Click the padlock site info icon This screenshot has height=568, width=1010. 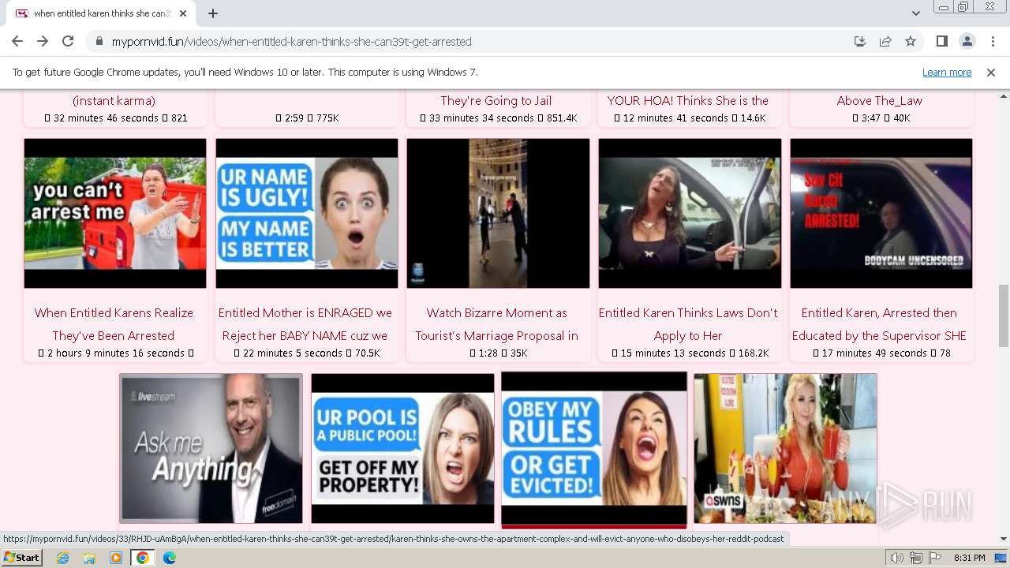pyautogui.click(x=99, y=41)
